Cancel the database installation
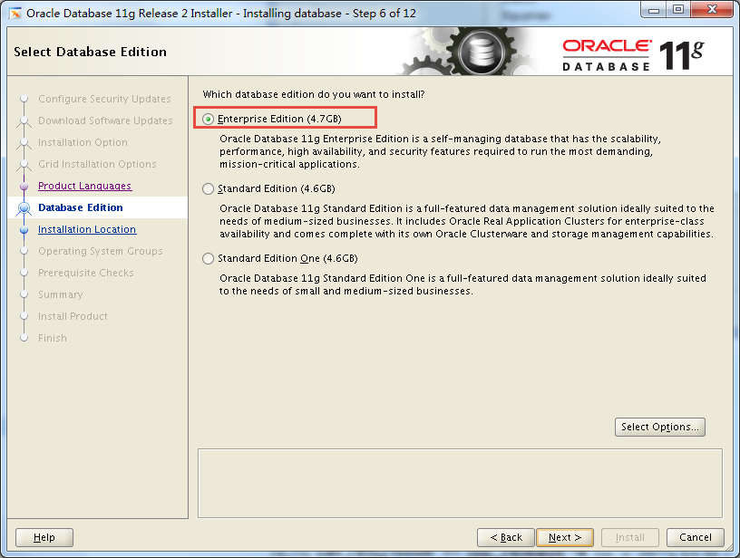740x558 pixels. (x=696, y=537)
